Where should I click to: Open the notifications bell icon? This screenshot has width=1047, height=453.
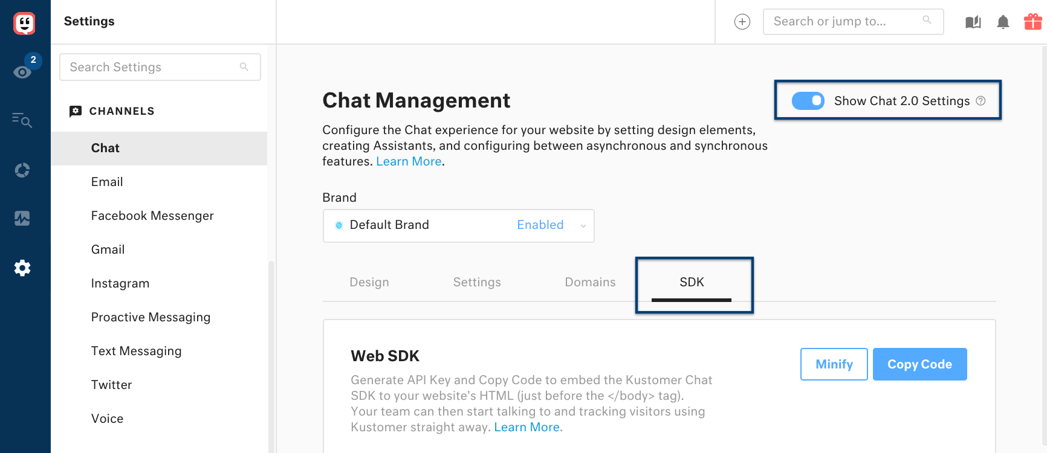(x=1003, y=22)
